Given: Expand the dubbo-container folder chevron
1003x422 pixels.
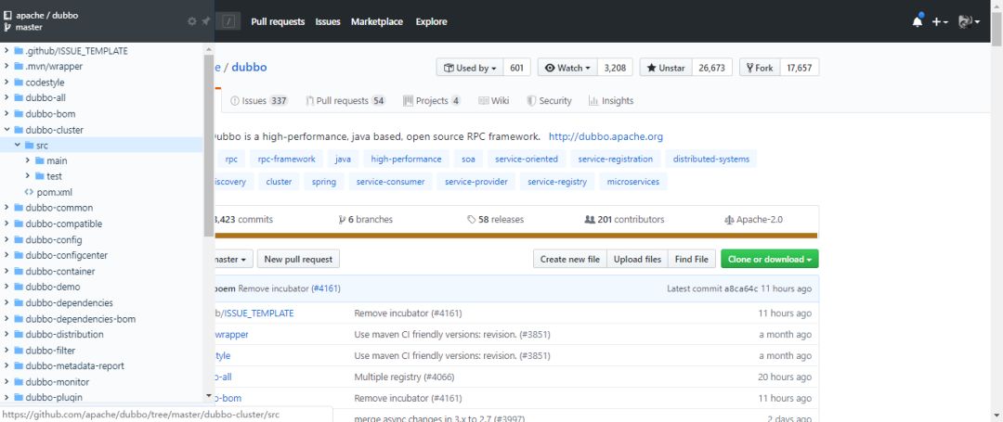Looking at the screenshot, I should pyautogui.click(x=7, y=271).
